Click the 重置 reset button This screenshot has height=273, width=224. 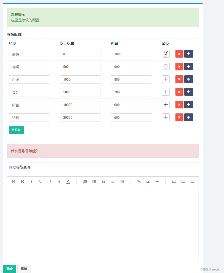(x=24, y=269)
